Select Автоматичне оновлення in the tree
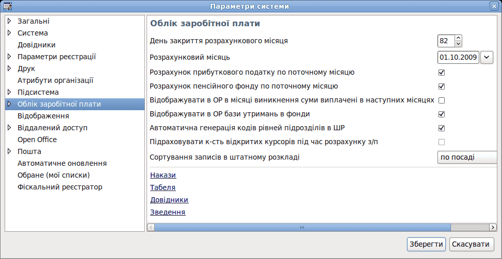This screenshot has width=502, height=259. pyautogui.click(x=62, y=164)
